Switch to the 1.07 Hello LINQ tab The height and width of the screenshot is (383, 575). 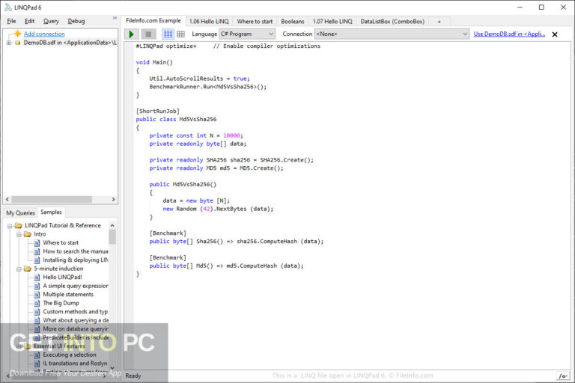tap(332, 21)
